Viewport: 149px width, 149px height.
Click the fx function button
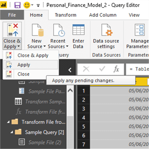(116, 69)
